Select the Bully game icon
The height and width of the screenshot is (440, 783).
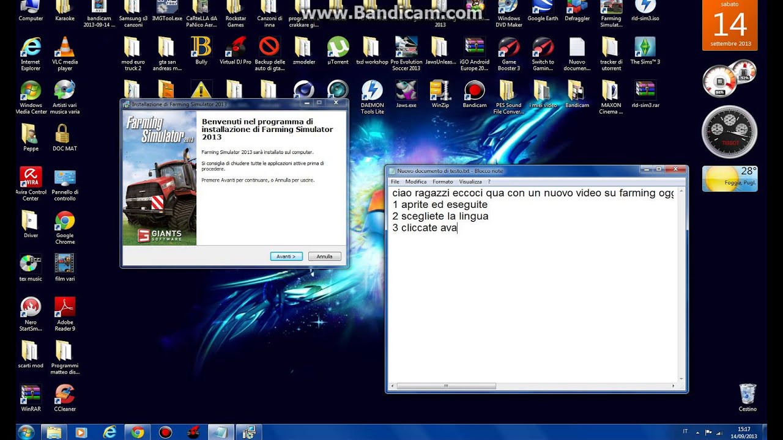click(x=201, y=51)
